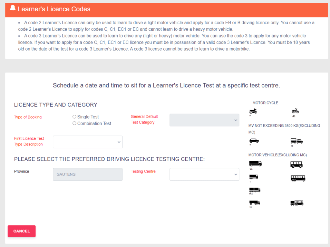The width and height of the screenshot is (330, 247).
Task: Click the bus with trailer icon
Action: tap(297, 203)
